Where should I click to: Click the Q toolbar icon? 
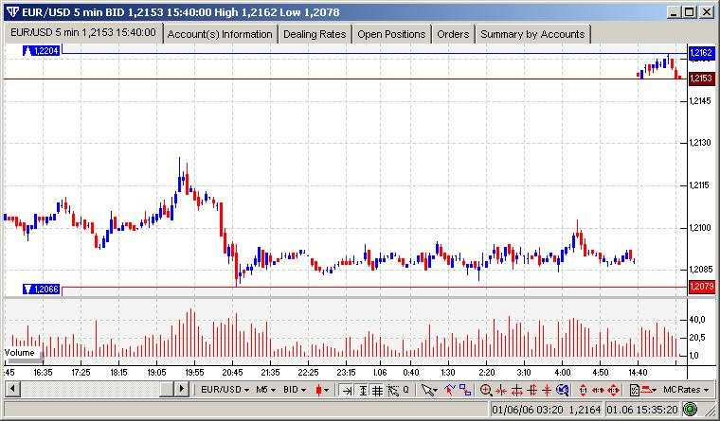405,390
